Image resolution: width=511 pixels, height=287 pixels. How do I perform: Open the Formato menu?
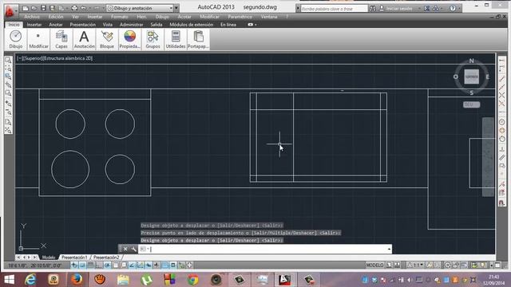pyautogui.click(x=119, y=17)
